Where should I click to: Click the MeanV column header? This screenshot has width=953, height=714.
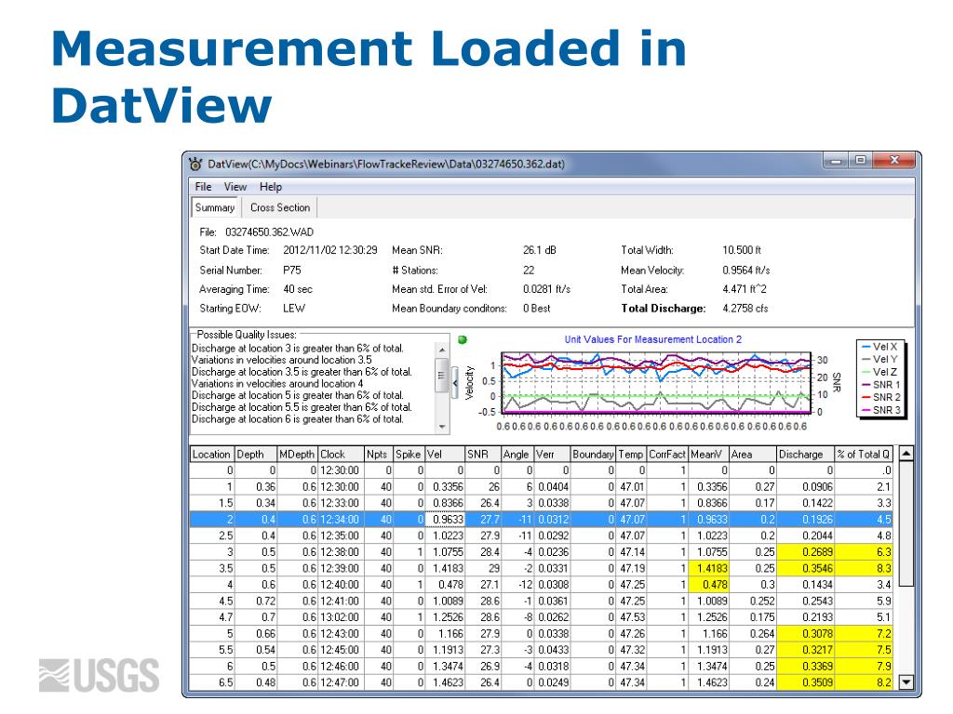(708, 454)
